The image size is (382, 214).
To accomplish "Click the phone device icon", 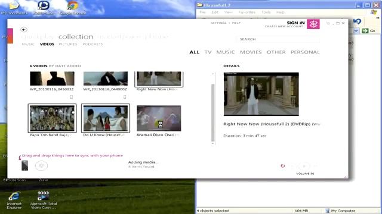I will (x=24, y=165).
